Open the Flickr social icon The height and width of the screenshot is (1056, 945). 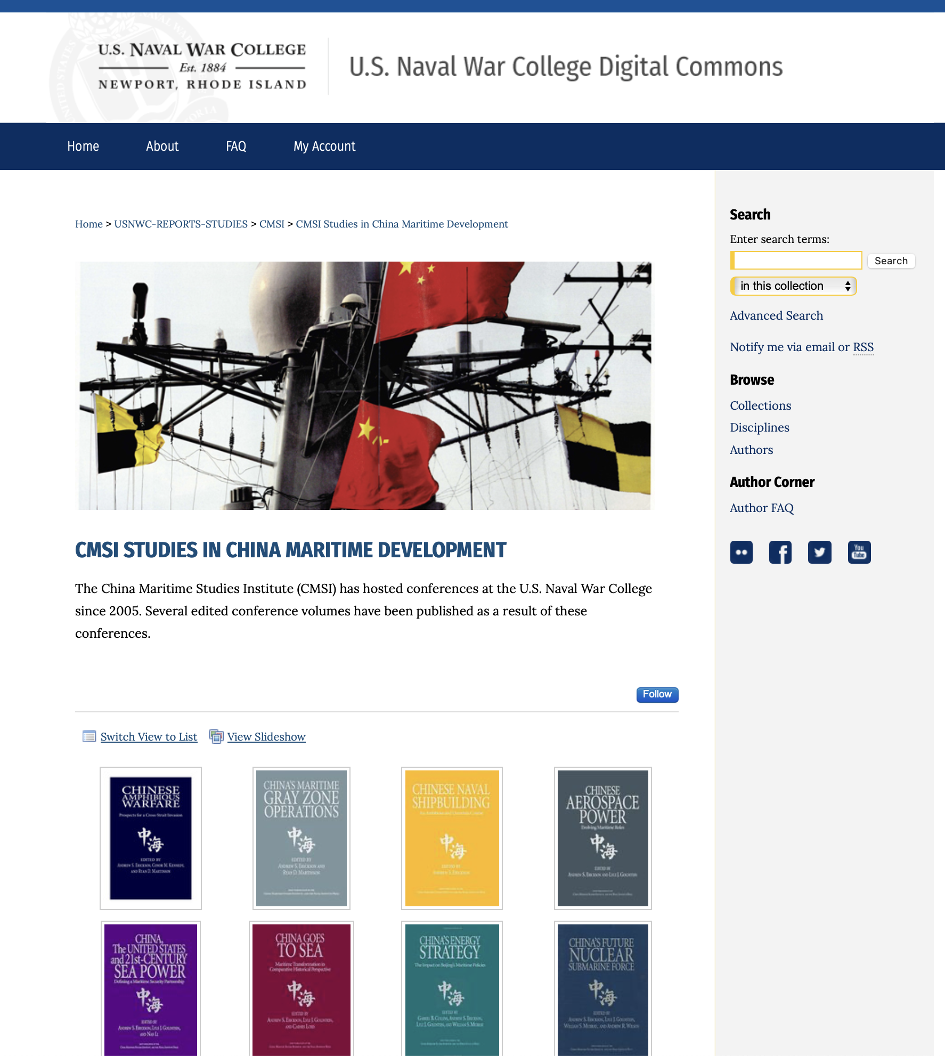(741, 552)
